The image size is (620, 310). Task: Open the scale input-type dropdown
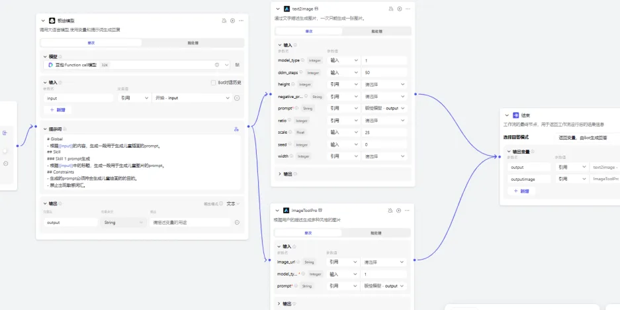pyautogui.click(x=343, y=132)
